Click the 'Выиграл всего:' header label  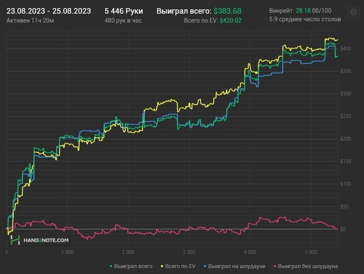(x=184, y=11)
